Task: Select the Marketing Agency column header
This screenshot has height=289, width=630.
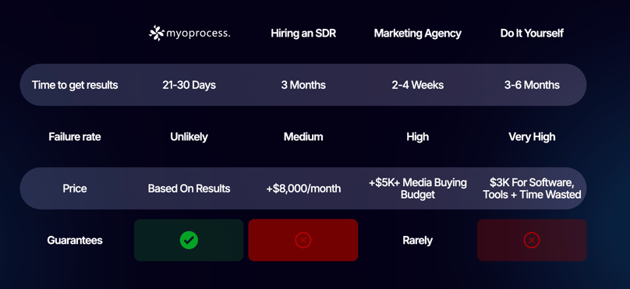Action: point(417,33)
